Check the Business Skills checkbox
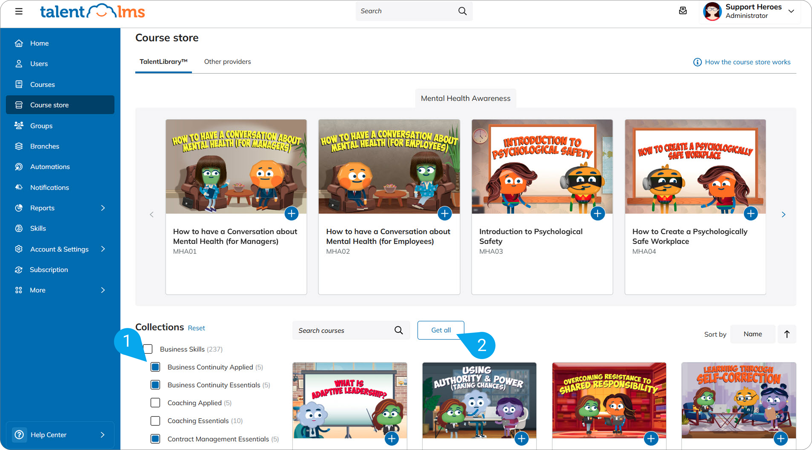This screenshot has height=450, width=812. 148,349
